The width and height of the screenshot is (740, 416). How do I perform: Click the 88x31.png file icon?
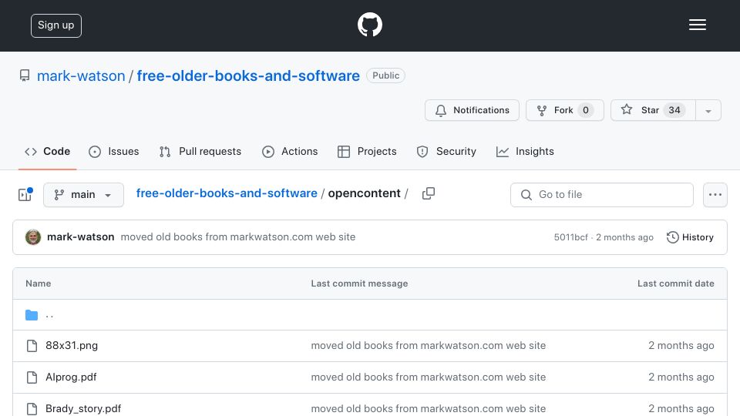click(x=32, y=346)
